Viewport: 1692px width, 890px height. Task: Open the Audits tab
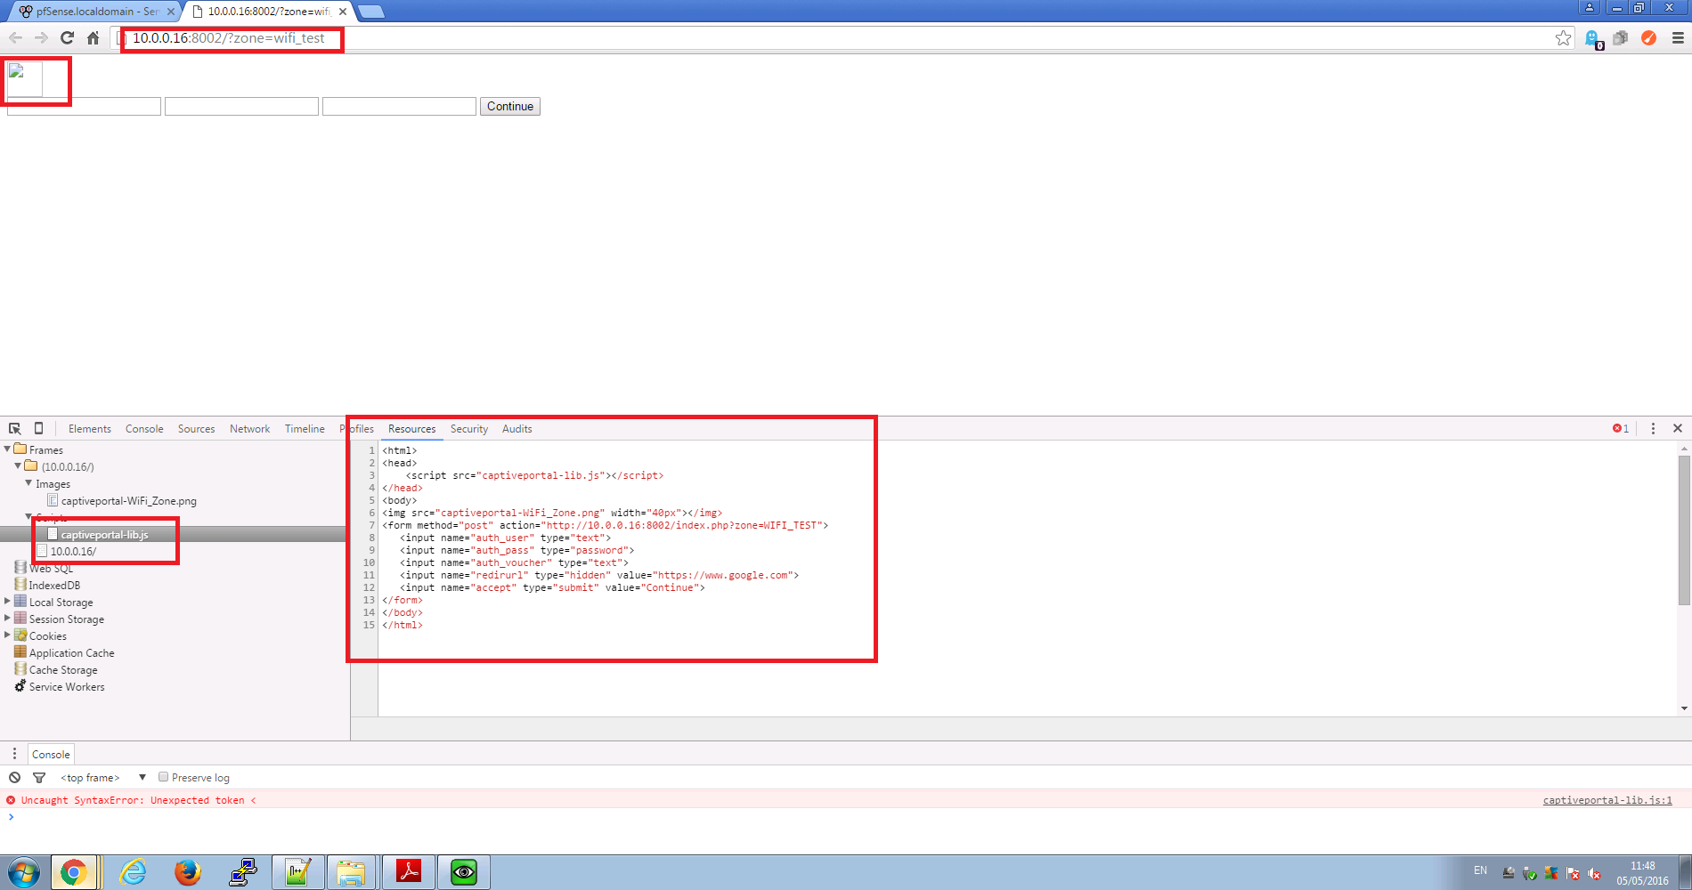pyautogui.click(x=517, y=428)
